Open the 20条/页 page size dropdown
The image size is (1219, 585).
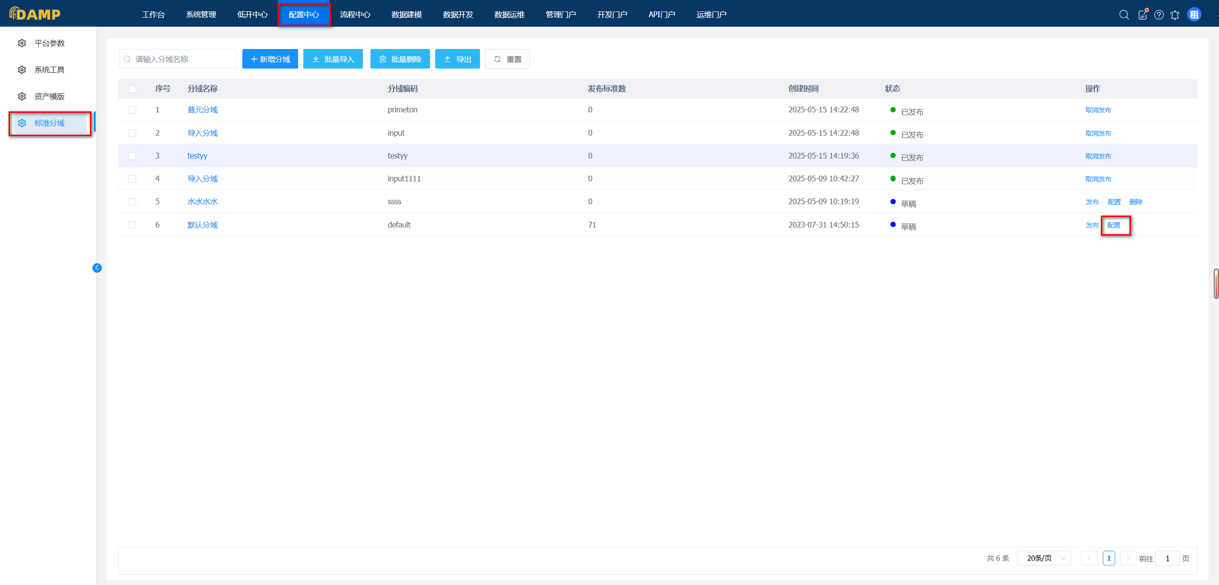[1044, 558]
